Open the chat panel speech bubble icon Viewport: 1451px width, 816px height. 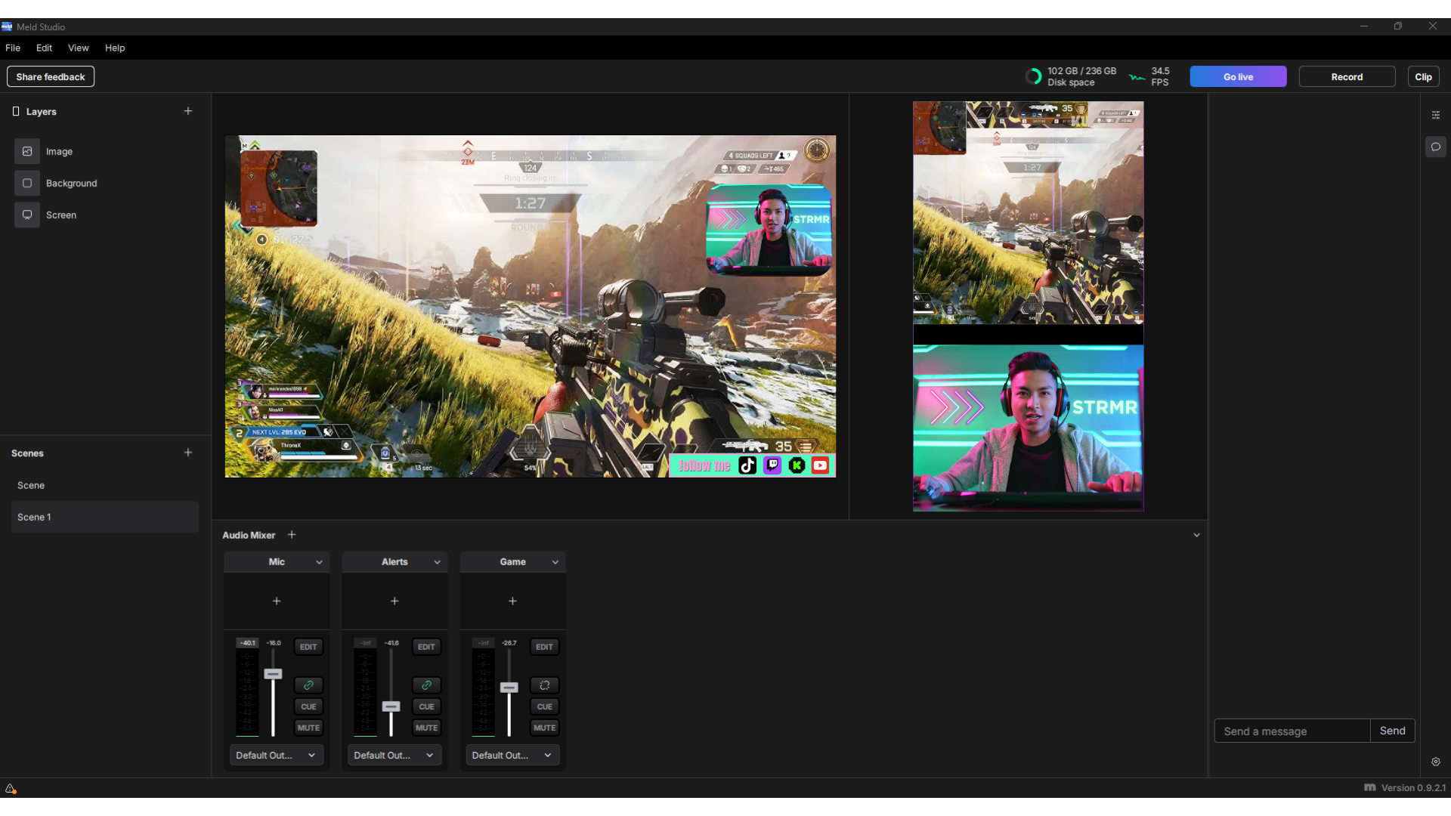click(1436, 147)
